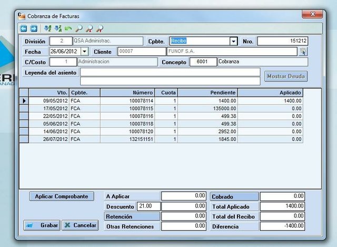Click the Descuento percentage field 21.00

pos(148,206)
